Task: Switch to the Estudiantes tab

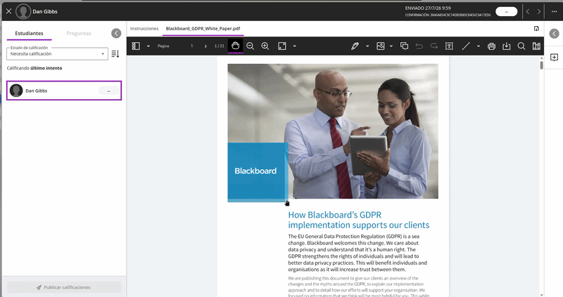Action: pyautogui.click(x=29, y=33)
